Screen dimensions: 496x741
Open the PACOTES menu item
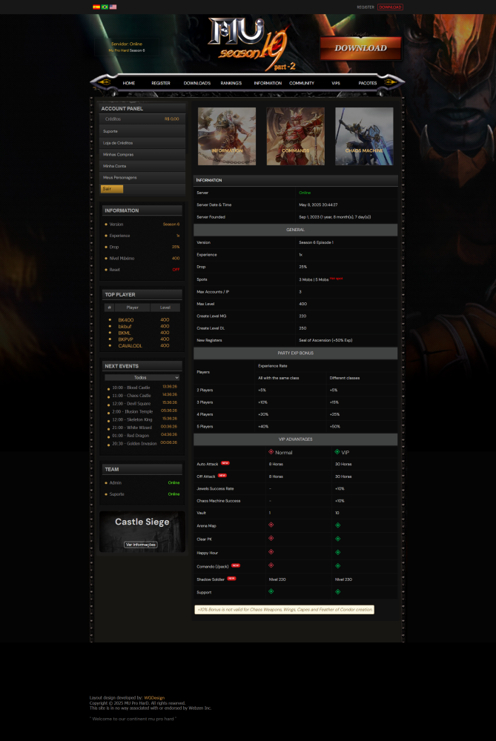click(368, 83)
